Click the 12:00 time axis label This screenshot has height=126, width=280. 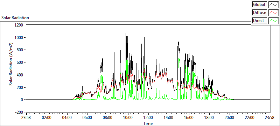[148, 118]
